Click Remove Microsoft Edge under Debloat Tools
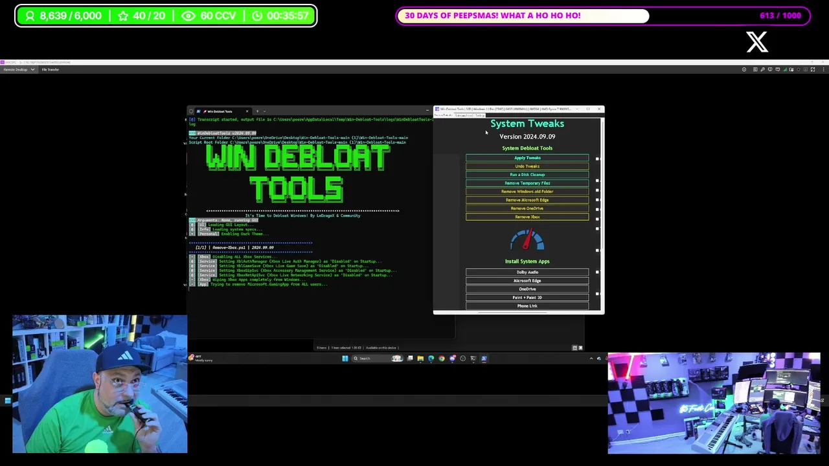Image resolution: width=829 pixels, height=466 pixels. (527, 200)
